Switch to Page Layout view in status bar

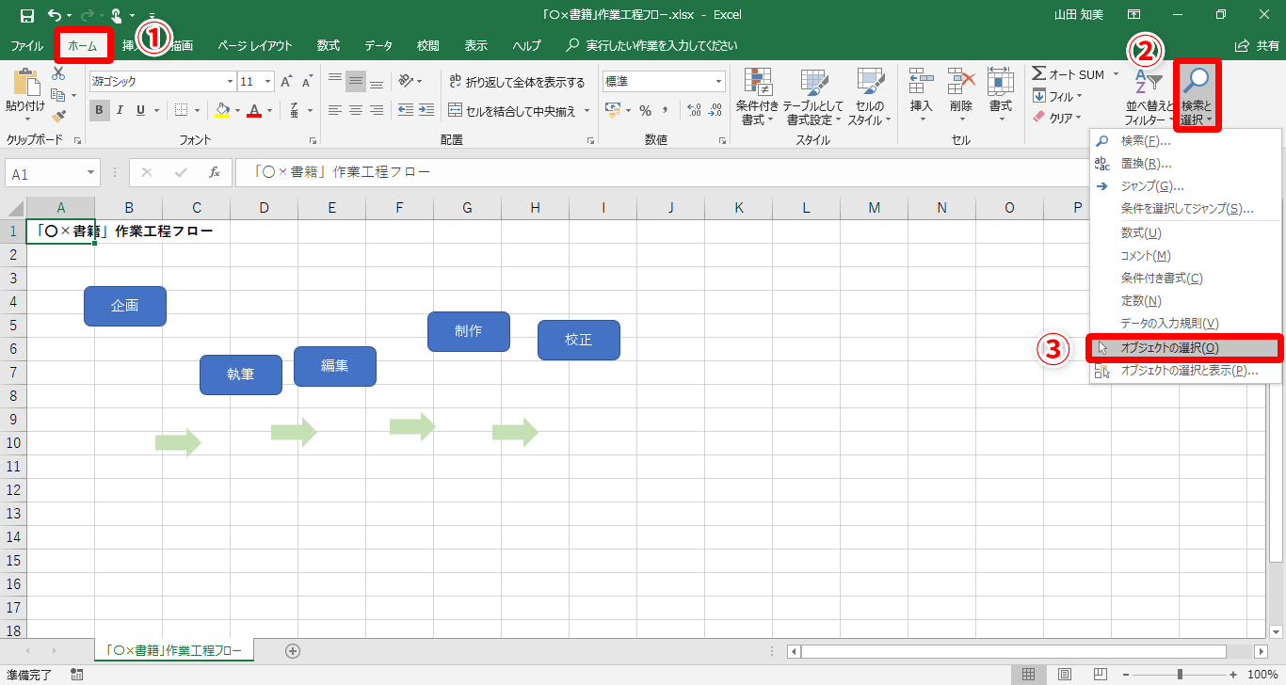click(1065, 674)
